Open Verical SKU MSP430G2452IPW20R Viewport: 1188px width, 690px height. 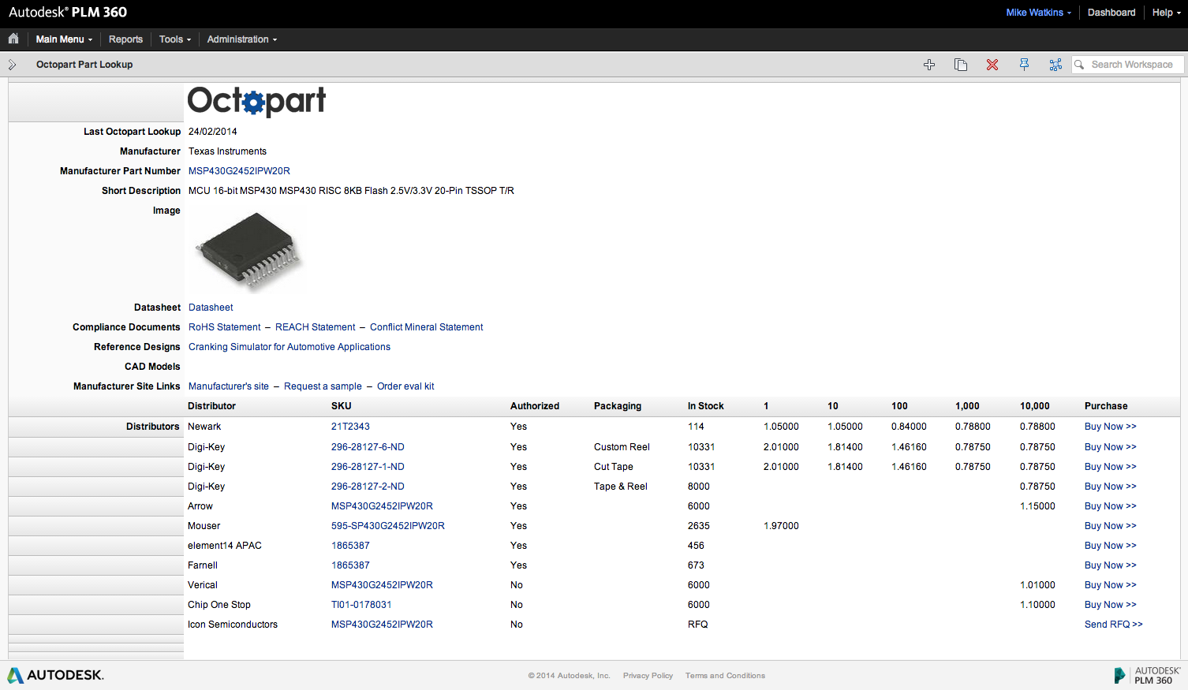click(x=382, y=585)
